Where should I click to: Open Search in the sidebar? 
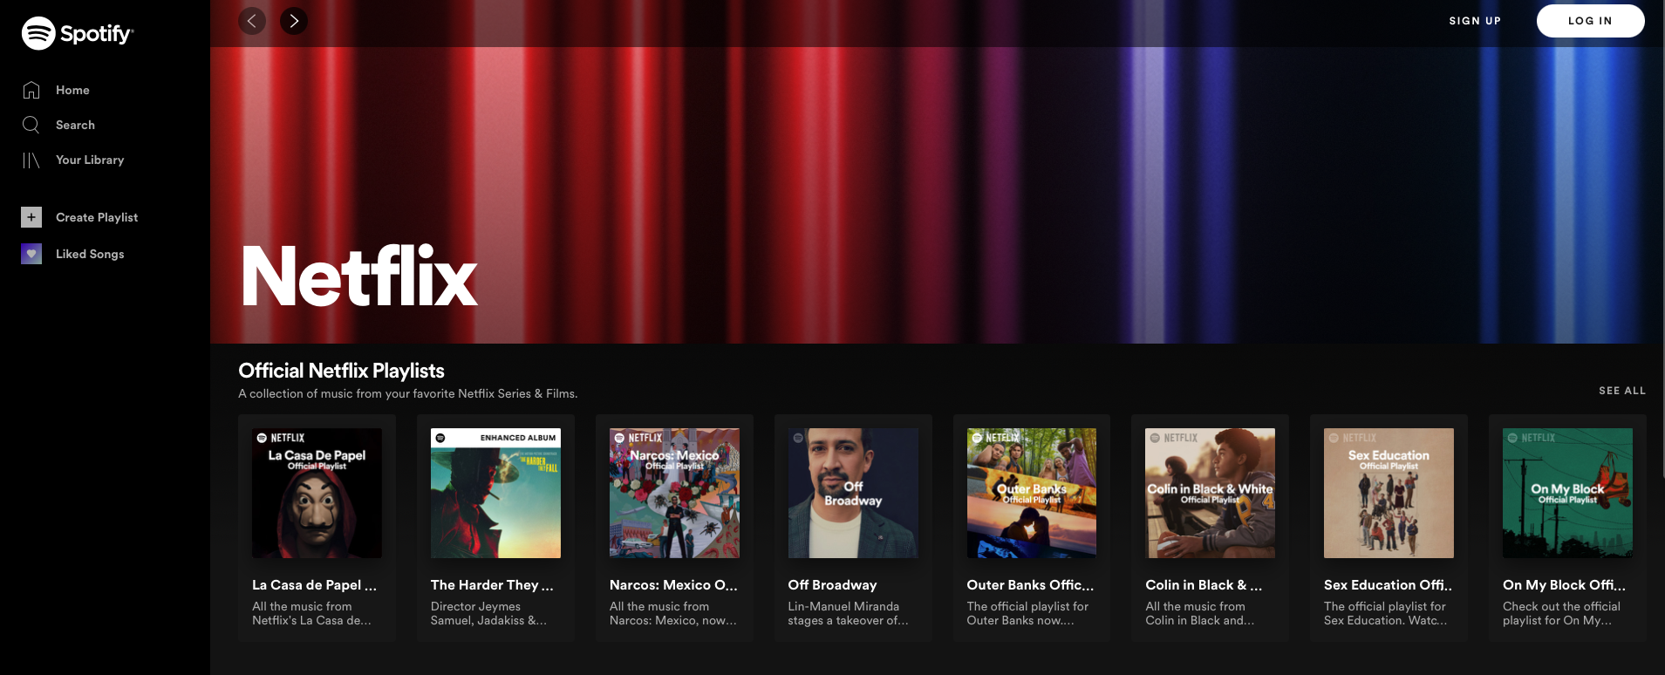75,125
